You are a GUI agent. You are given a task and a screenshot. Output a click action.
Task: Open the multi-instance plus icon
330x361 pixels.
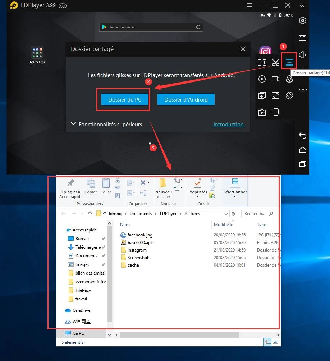[262, 95]
